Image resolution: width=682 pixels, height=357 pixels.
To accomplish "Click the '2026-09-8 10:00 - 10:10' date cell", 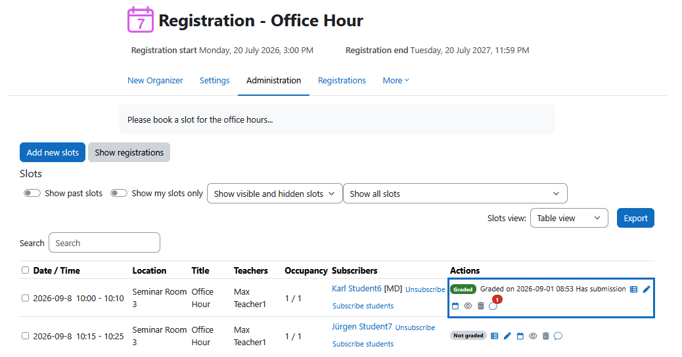I will pyautogui.click(x=78, y=299).
